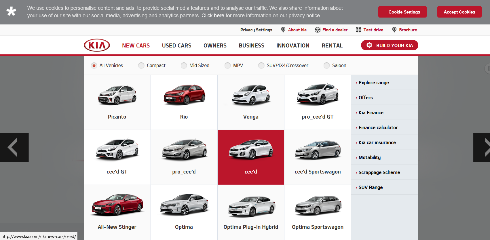Click the Accept Cookies button
Screen dimensions: 490x240
click(x=459, y=12)
